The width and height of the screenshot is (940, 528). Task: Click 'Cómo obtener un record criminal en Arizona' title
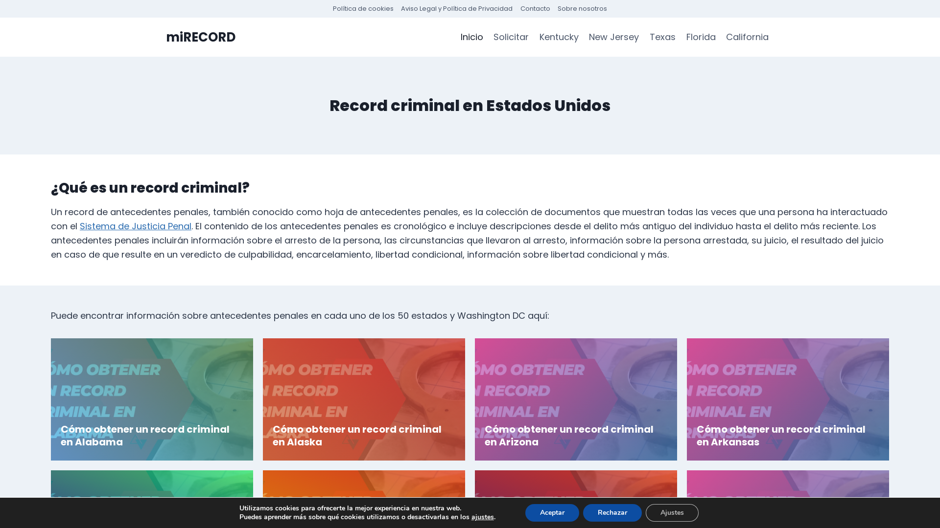tap(569, 436)
